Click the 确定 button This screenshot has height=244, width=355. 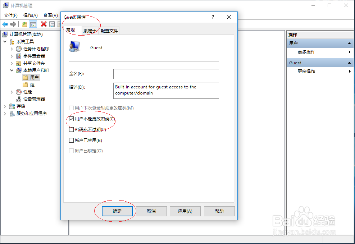pyautogui.click(x=117, y=211)
